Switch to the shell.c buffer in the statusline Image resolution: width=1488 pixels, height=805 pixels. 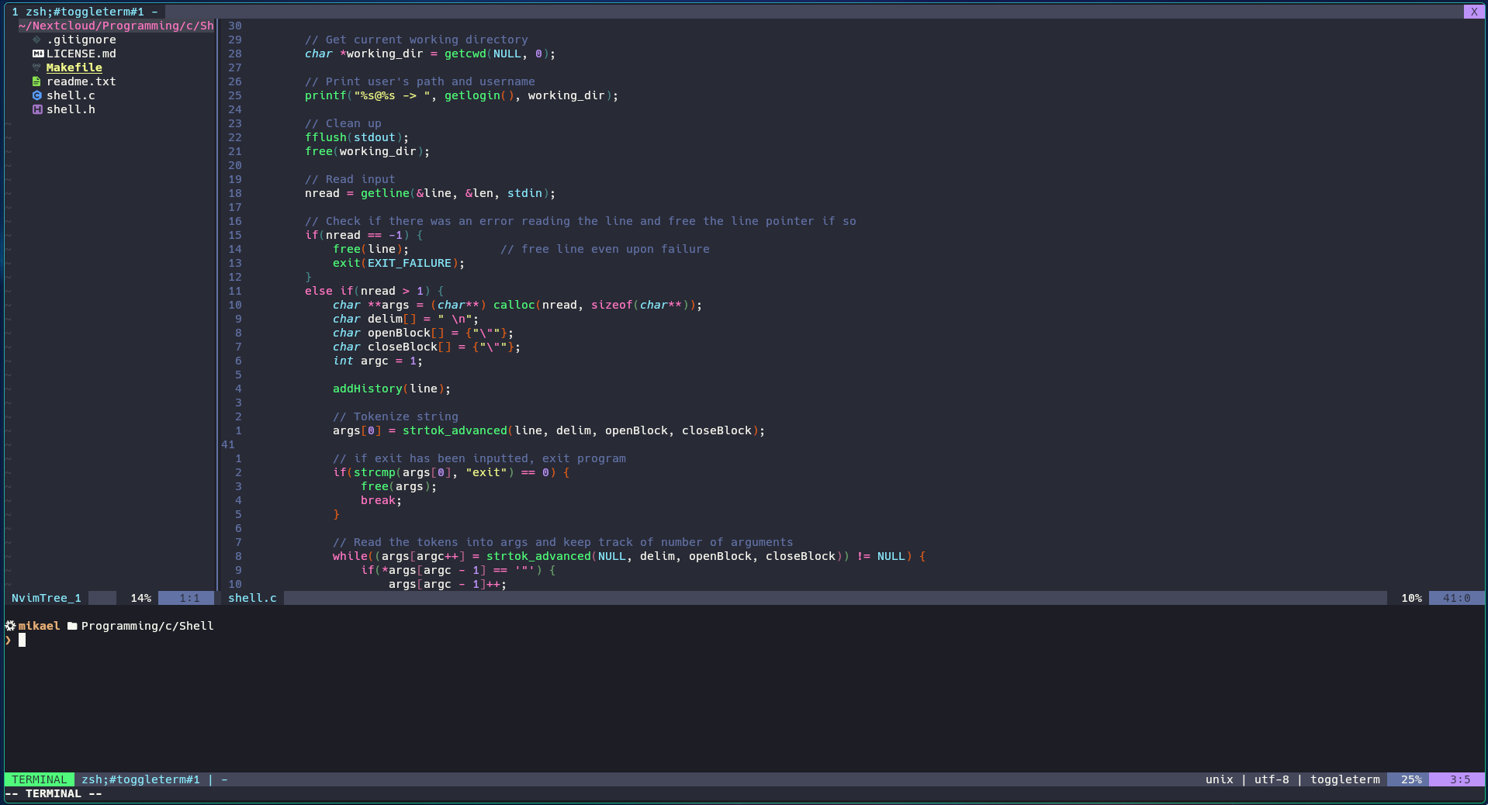point(251,598)
